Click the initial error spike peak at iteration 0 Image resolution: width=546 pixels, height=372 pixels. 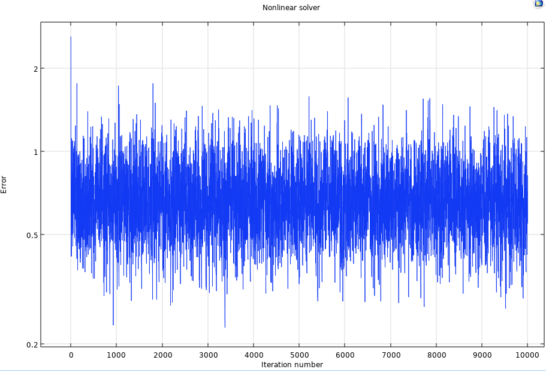[x=71, y=38]
